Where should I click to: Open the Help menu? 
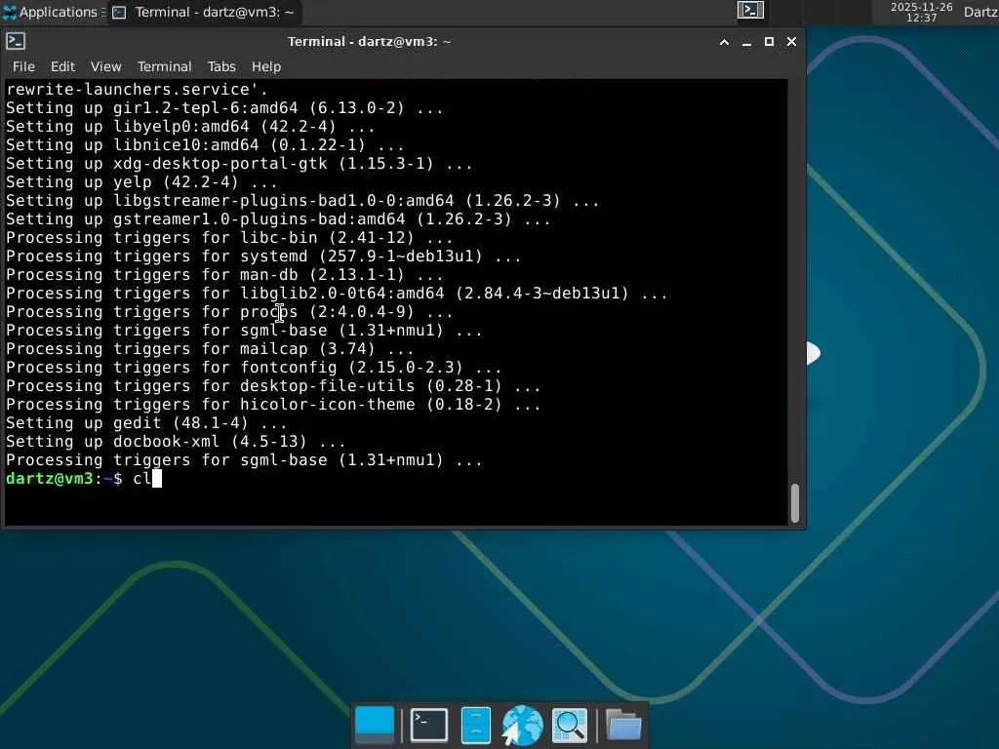265,66
